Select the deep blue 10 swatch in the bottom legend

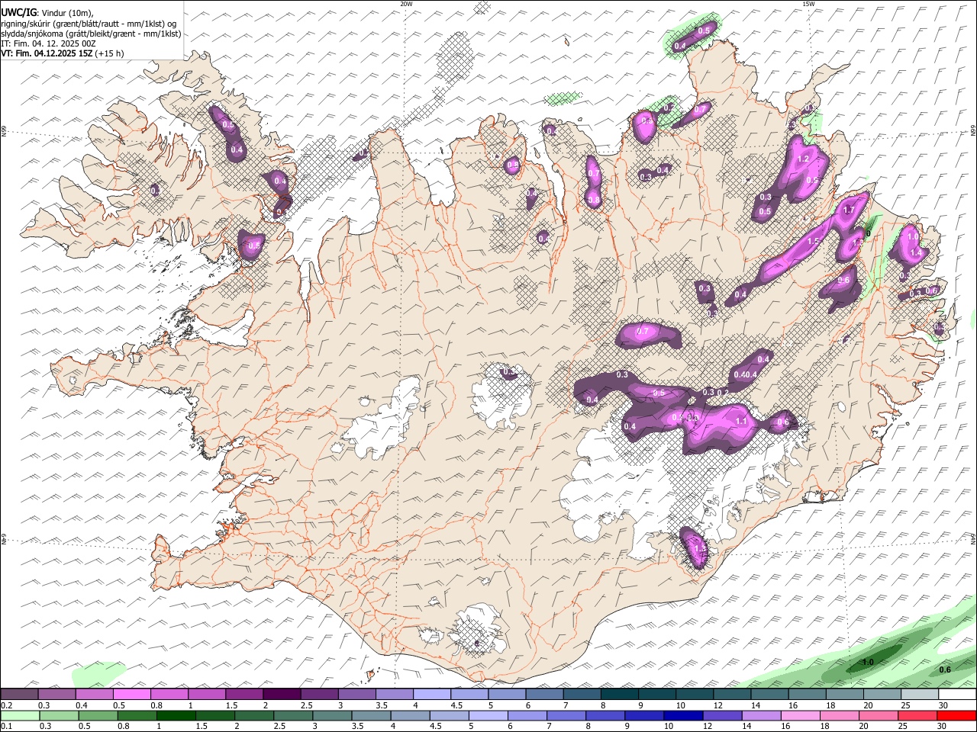683,715
